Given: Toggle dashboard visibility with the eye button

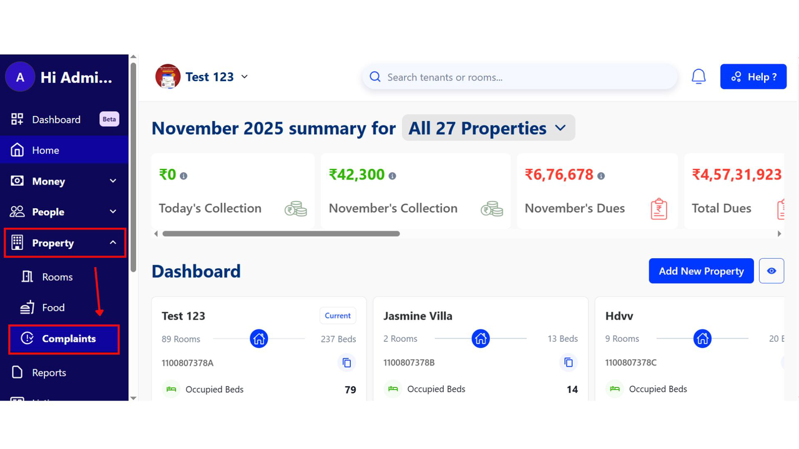Looking at the screenshot, I should [x=771, y=271].
